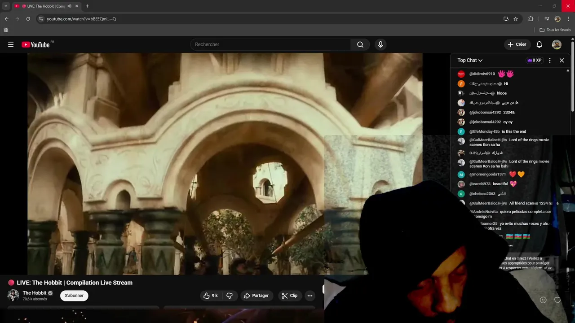Click the video title text
This screenshot has width=575, height=323.
(75, 283)
